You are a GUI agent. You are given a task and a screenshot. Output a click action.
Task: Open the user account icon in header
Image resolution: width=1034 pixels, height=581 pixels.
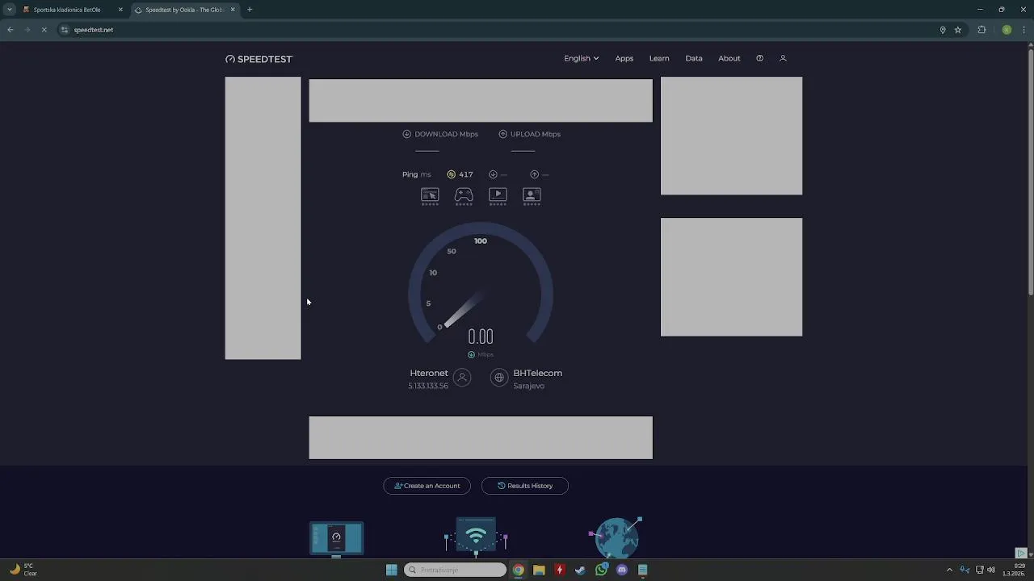783,58
